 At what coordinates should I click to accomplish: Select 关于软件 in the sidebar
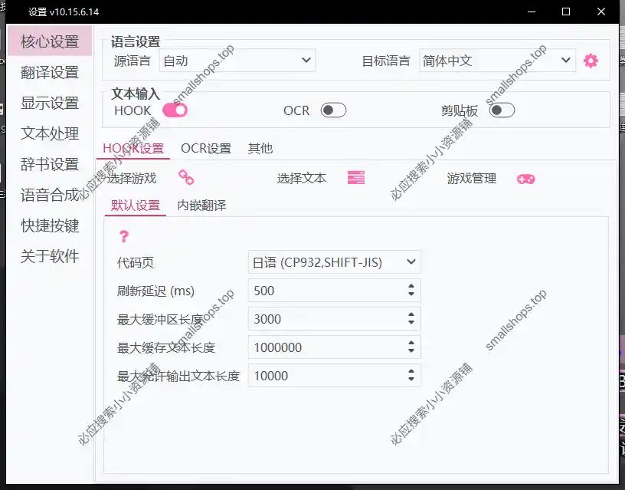49,256
